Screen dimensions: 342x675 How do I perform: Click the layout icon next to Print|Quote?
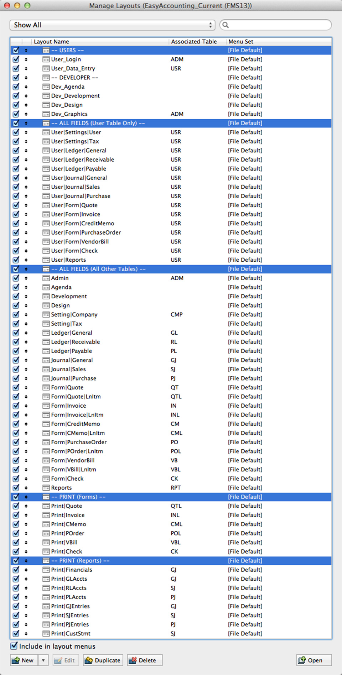tap(46, 506)
